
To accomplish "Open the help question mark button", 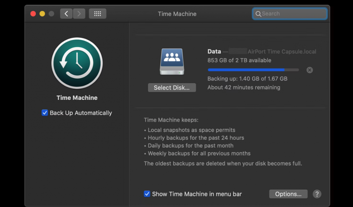I will tap(317, 194).
